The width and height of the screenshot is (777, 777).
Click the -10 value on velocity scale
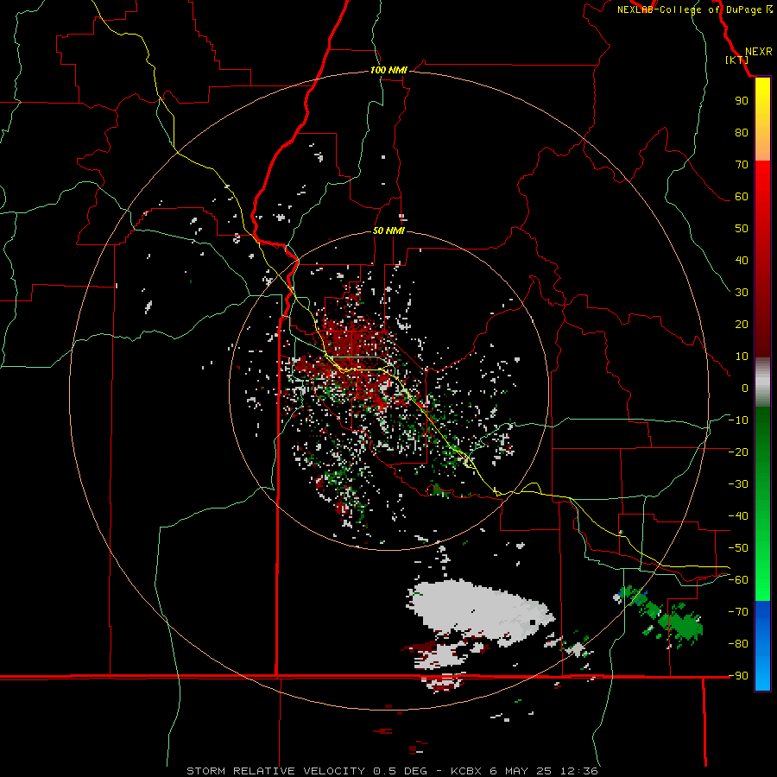point(738,420)
